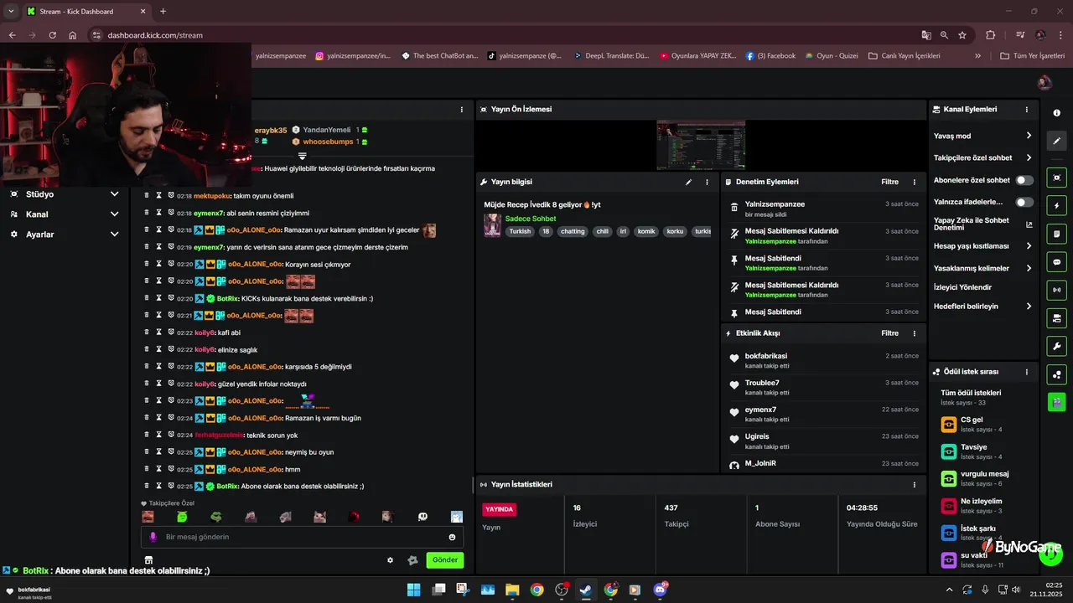Image resolution: width=1073 pixels, height=603 pixels.
Task: Open the profile avatar at top right
Action: pos(1044,82)
